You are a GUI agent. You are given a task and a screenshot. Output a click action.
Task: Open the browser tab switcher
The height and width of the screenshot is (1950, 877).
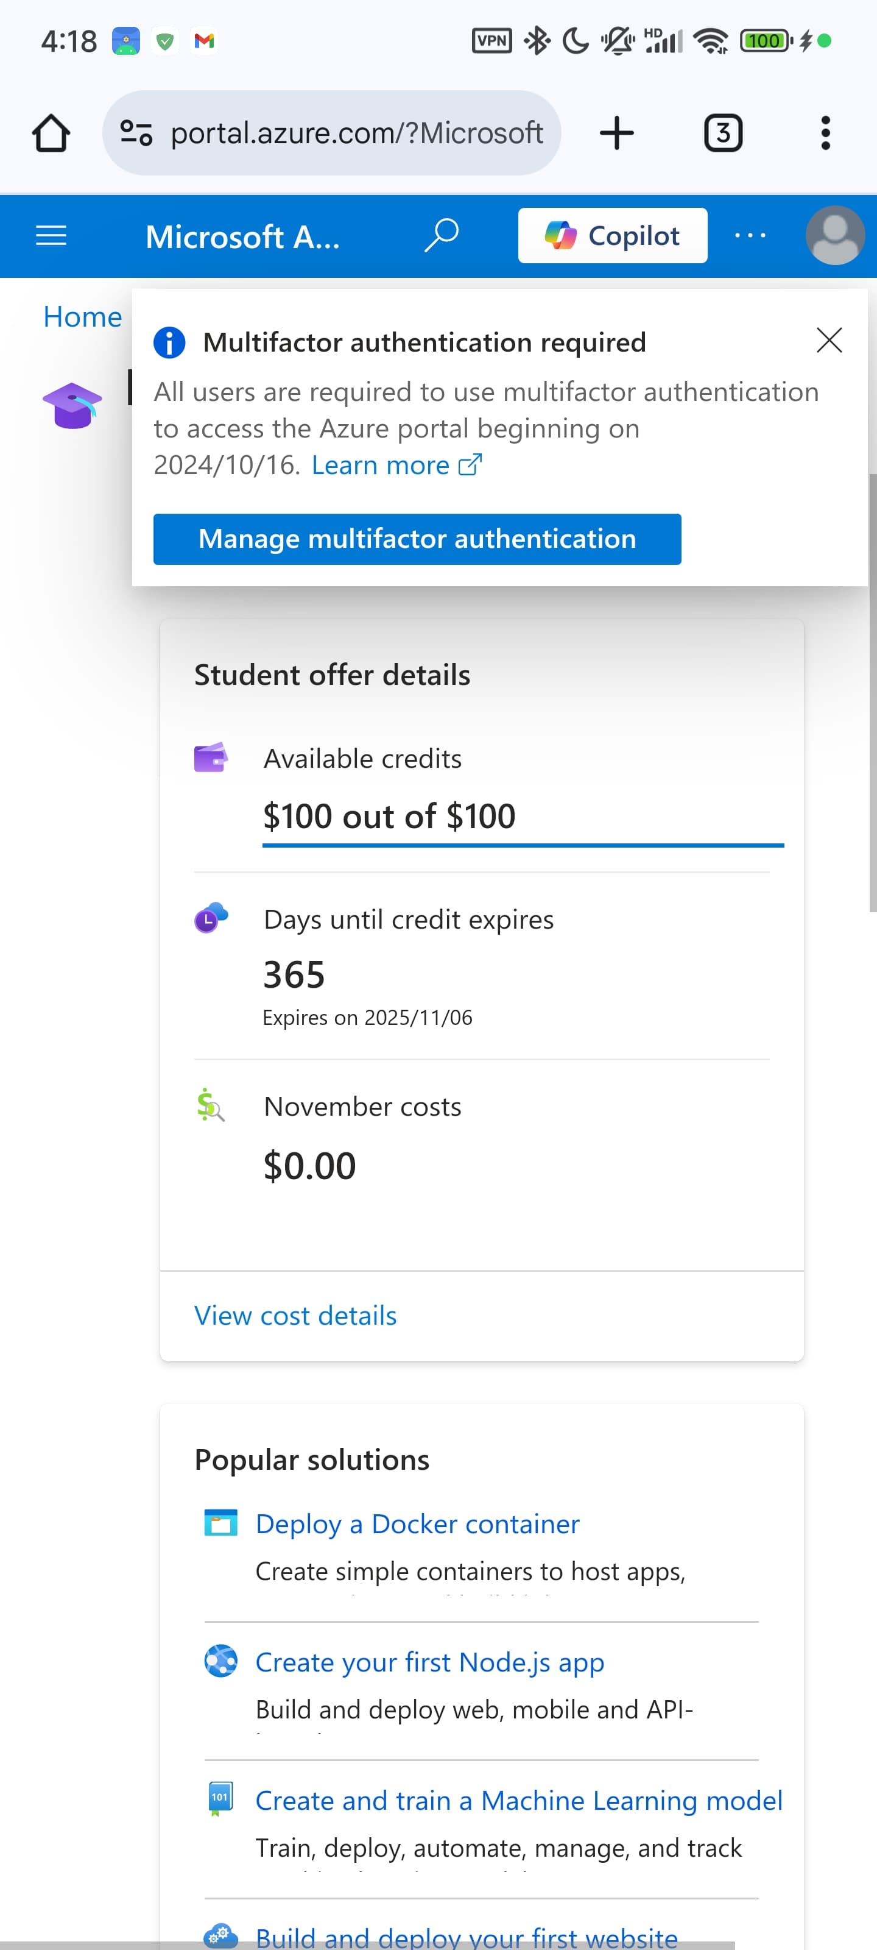[x=723, y=133]
